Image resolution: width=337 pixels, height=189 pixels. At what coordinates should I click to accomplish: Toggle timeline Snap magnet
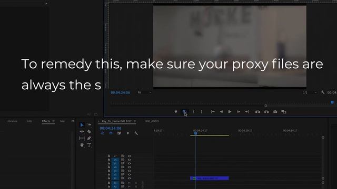point(111,133)
